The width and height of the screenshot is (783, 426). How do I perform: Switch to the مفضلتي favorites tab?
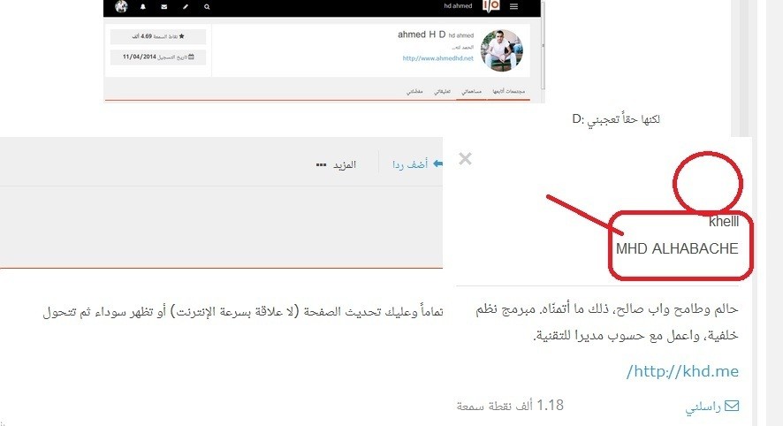(414, 91)
